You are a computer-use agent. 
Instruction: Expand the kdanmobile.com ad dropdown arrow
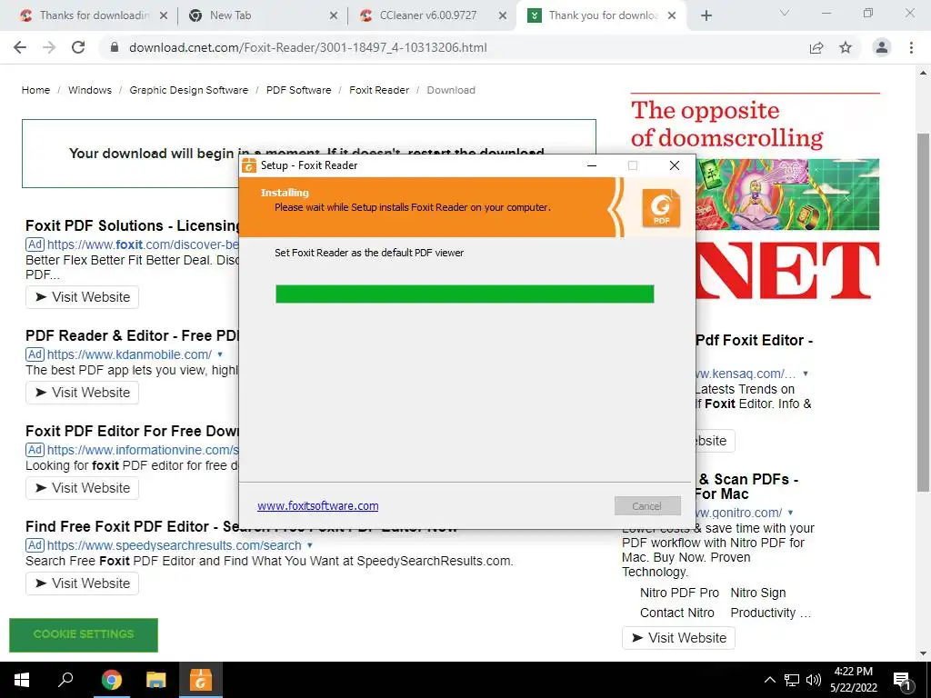click(x=220, y=354)
